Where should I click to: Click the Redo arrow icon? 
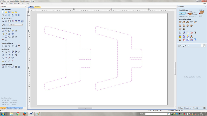pos(19,15)
